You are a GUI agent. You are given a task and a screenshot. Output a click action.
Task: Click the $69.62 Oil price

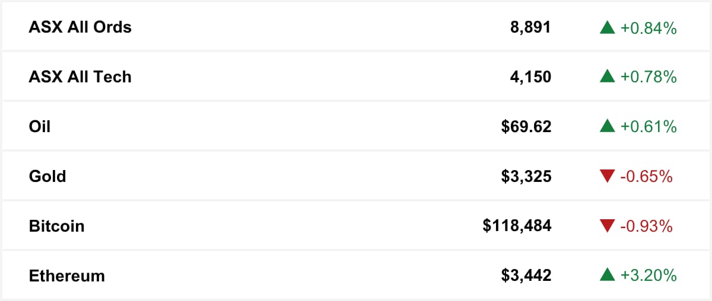click(x=526, y=127)
